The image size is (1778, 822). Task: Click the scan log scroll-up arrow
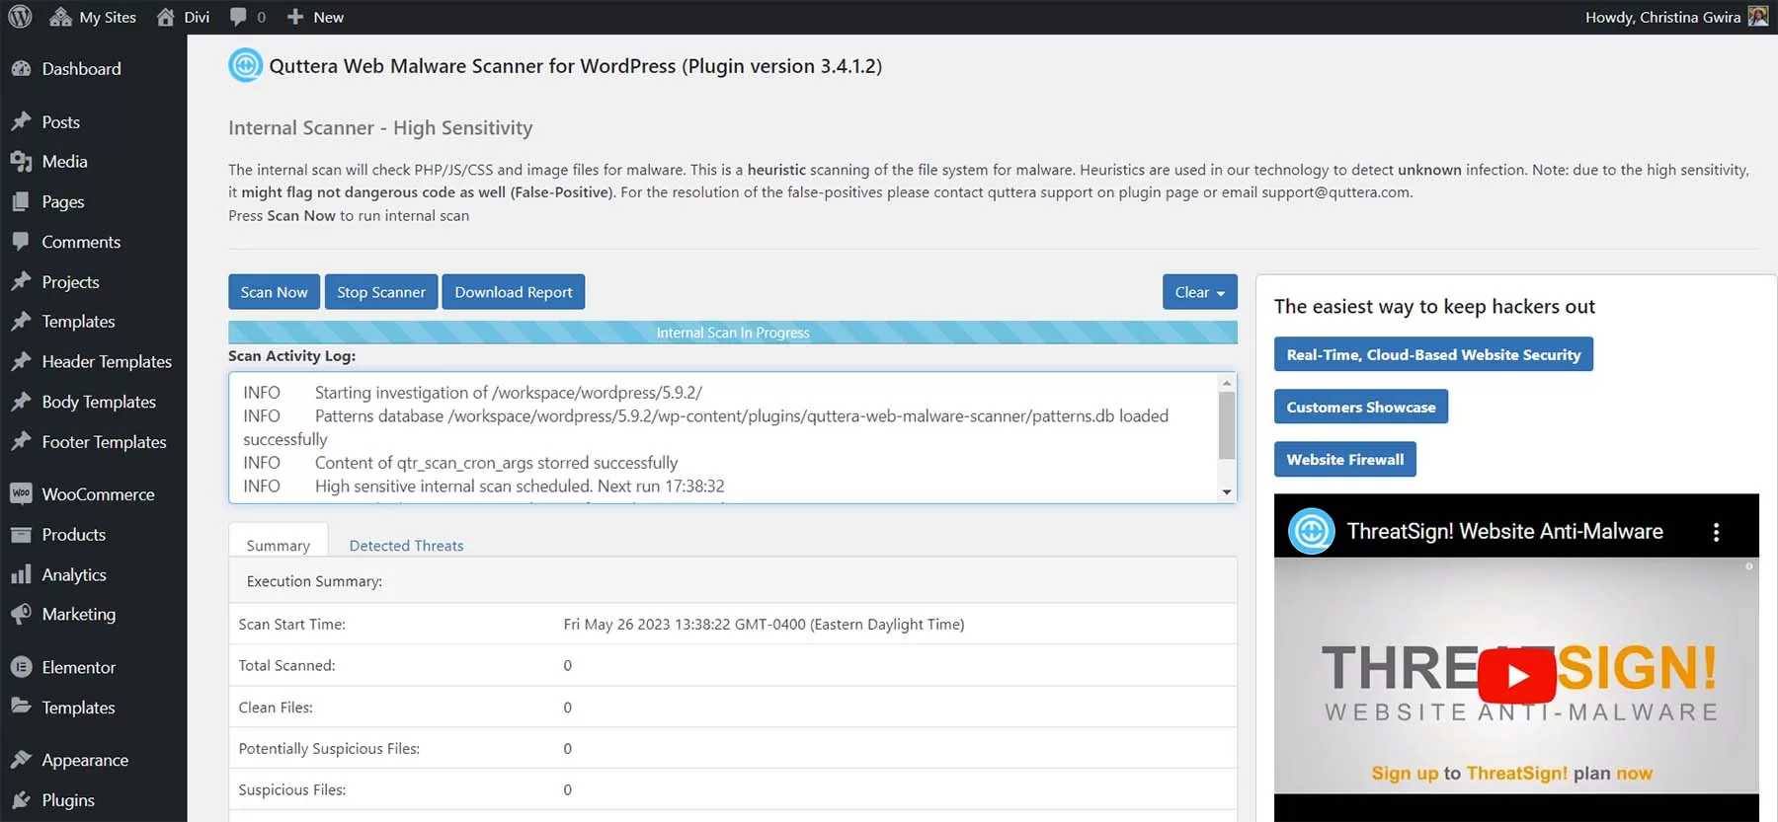point(1227,383)
